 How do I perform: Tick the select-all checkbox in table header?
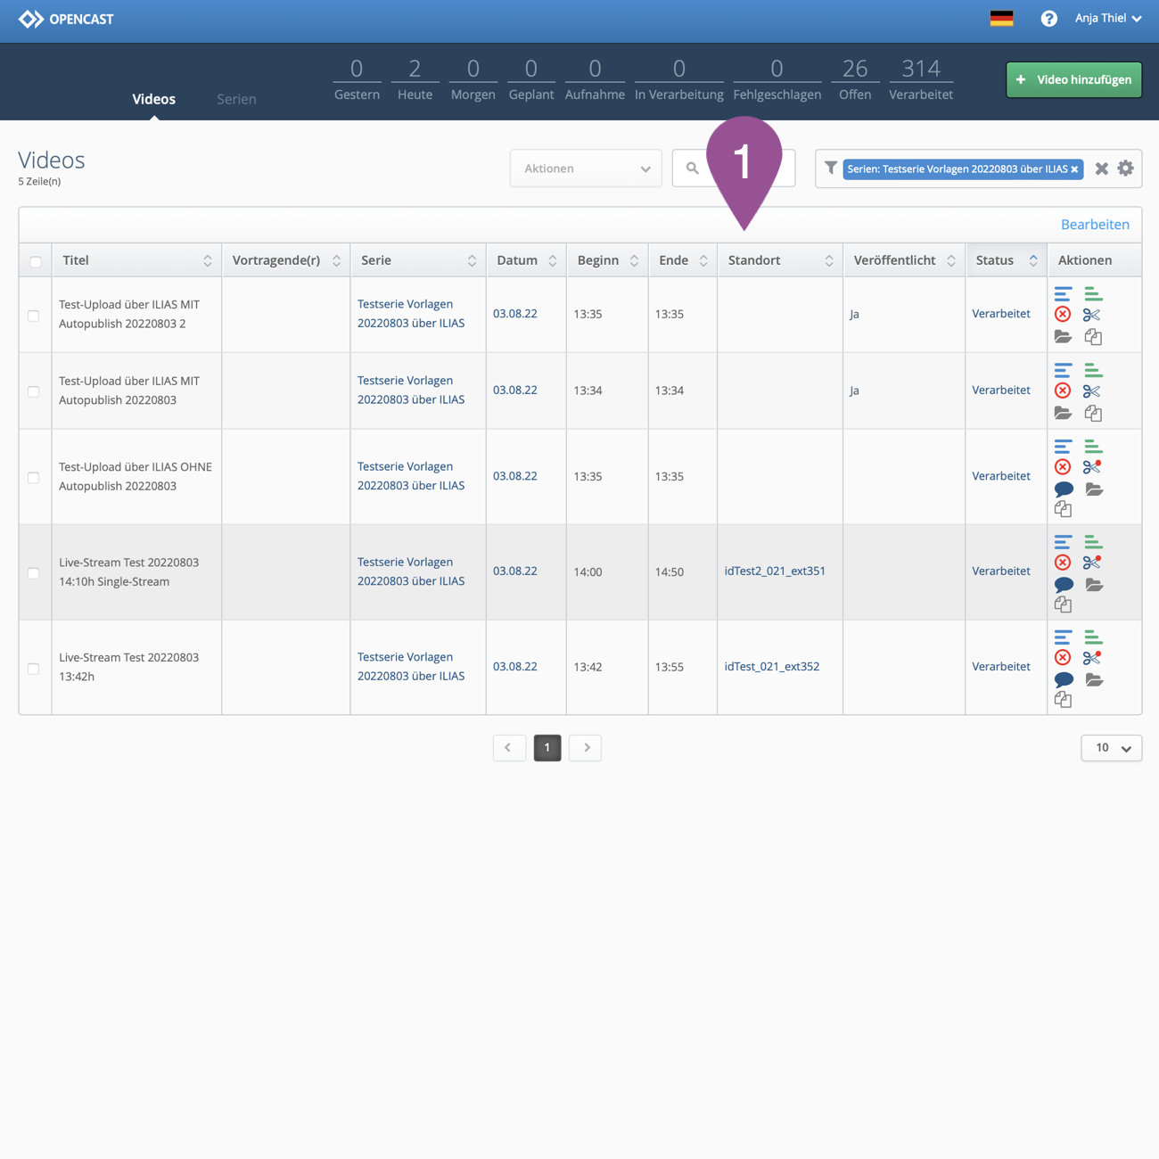36,261
